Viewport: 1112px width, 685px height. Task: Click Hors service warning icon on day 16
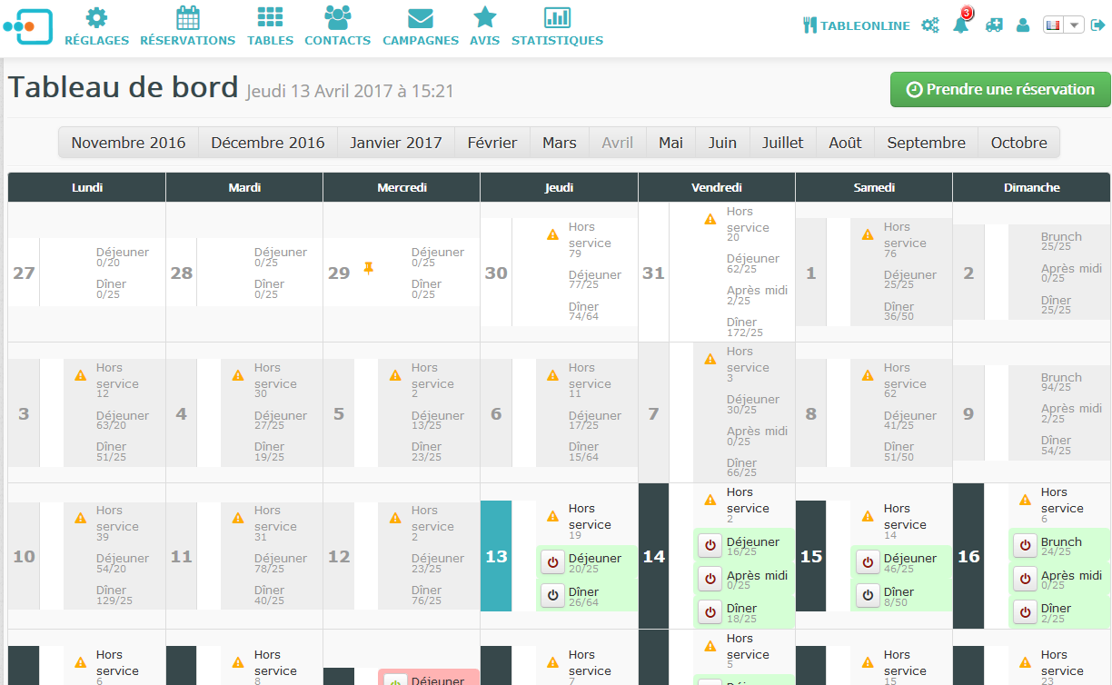pos(1025,500)
